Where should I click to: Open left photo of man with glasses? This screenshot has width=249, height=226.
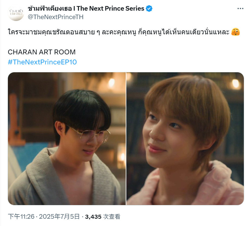67,139
